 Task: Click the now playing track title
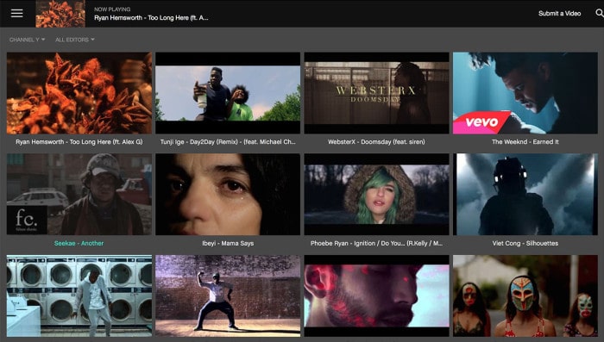point(151,18)
